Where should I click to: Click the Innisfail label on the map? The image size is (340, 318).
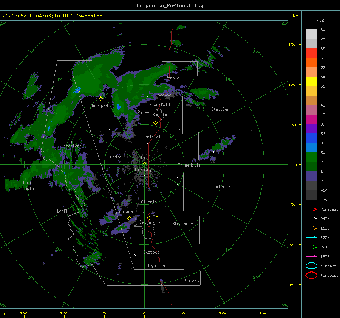pos(153,137)
